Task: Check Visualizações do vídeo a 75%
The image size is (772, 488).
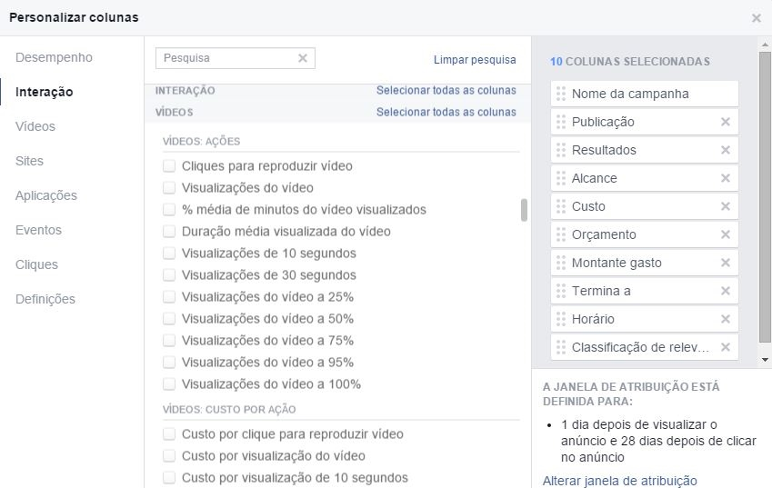Action: [x=169, y=340]
